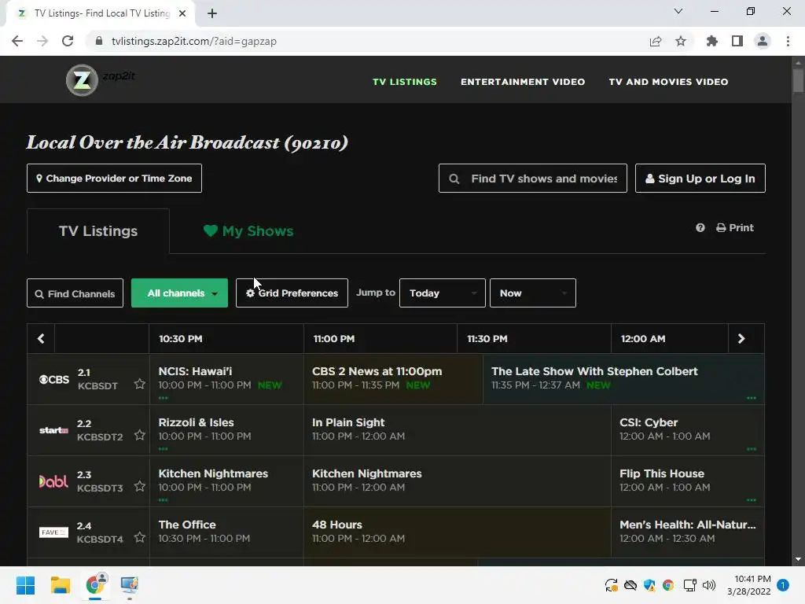Viewport: 805px width, 604px height.
Task: Open TV LISTINGS nav menu item
Action: [x=405, y=82]
